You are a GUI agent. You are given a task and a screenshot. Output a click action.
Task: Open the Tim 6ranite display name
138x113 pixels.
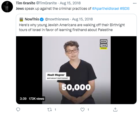pyautogui.click(x=26, y=3)
